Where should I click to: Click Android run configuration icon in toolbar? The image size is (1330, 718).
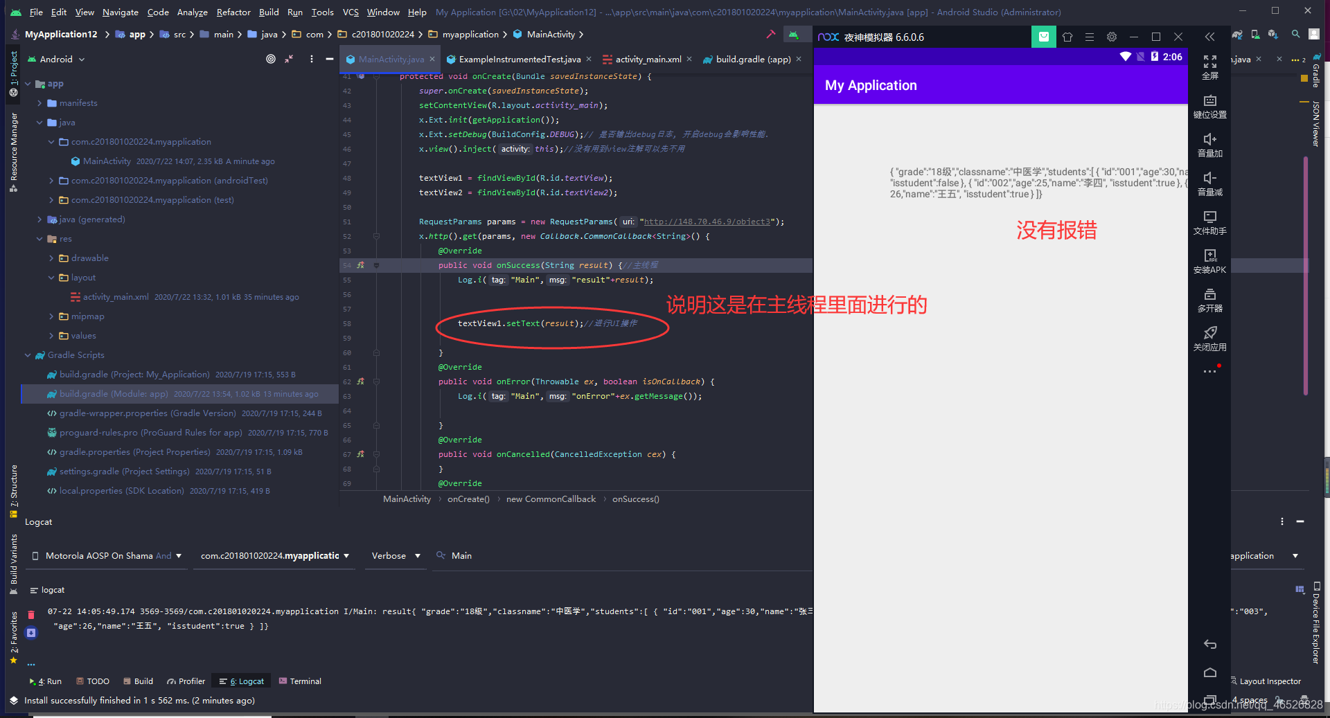coord(794,34)
